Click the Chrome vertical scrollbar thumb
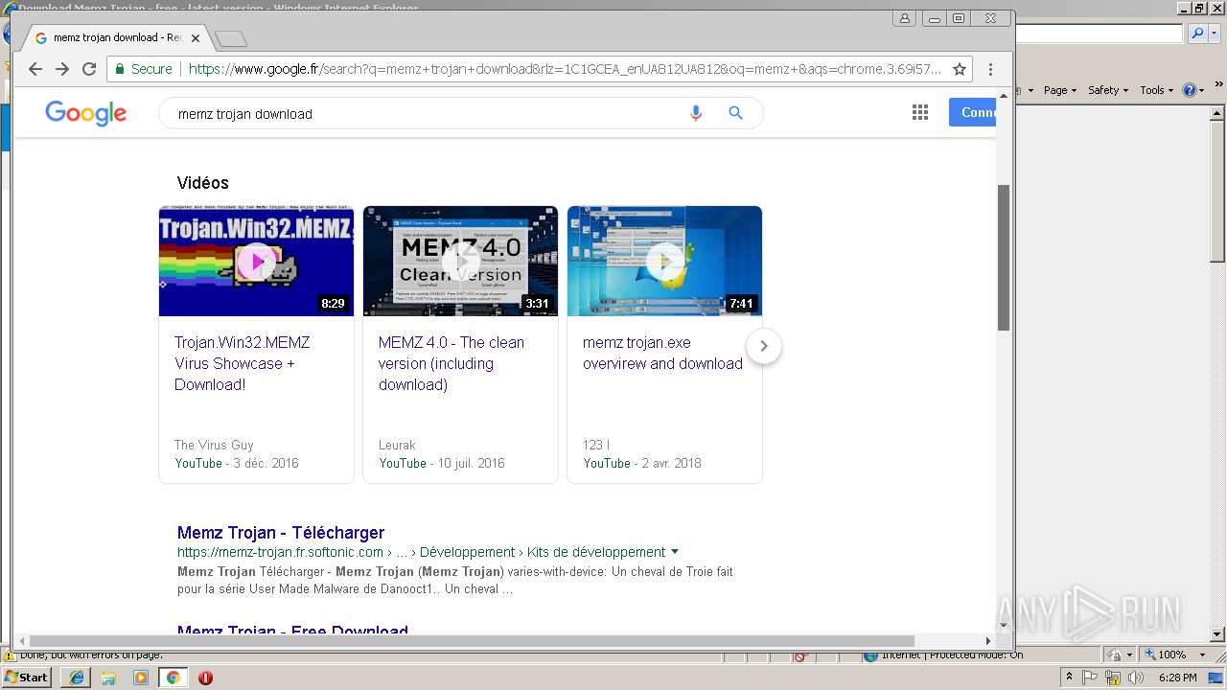This screenshot has width=1227, height=690. coord(1004,257)
